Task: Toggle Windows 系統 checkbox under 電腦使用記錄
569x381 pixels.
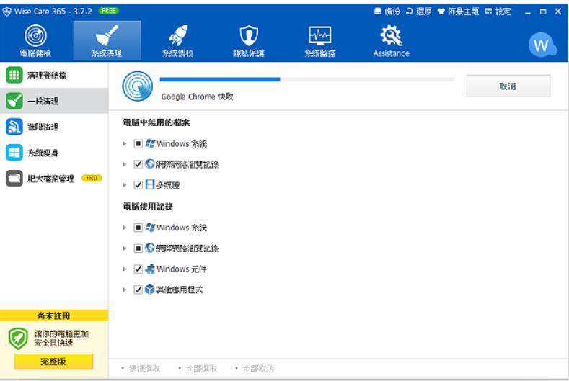Action: pyautogui.click(x=138, y=228)
